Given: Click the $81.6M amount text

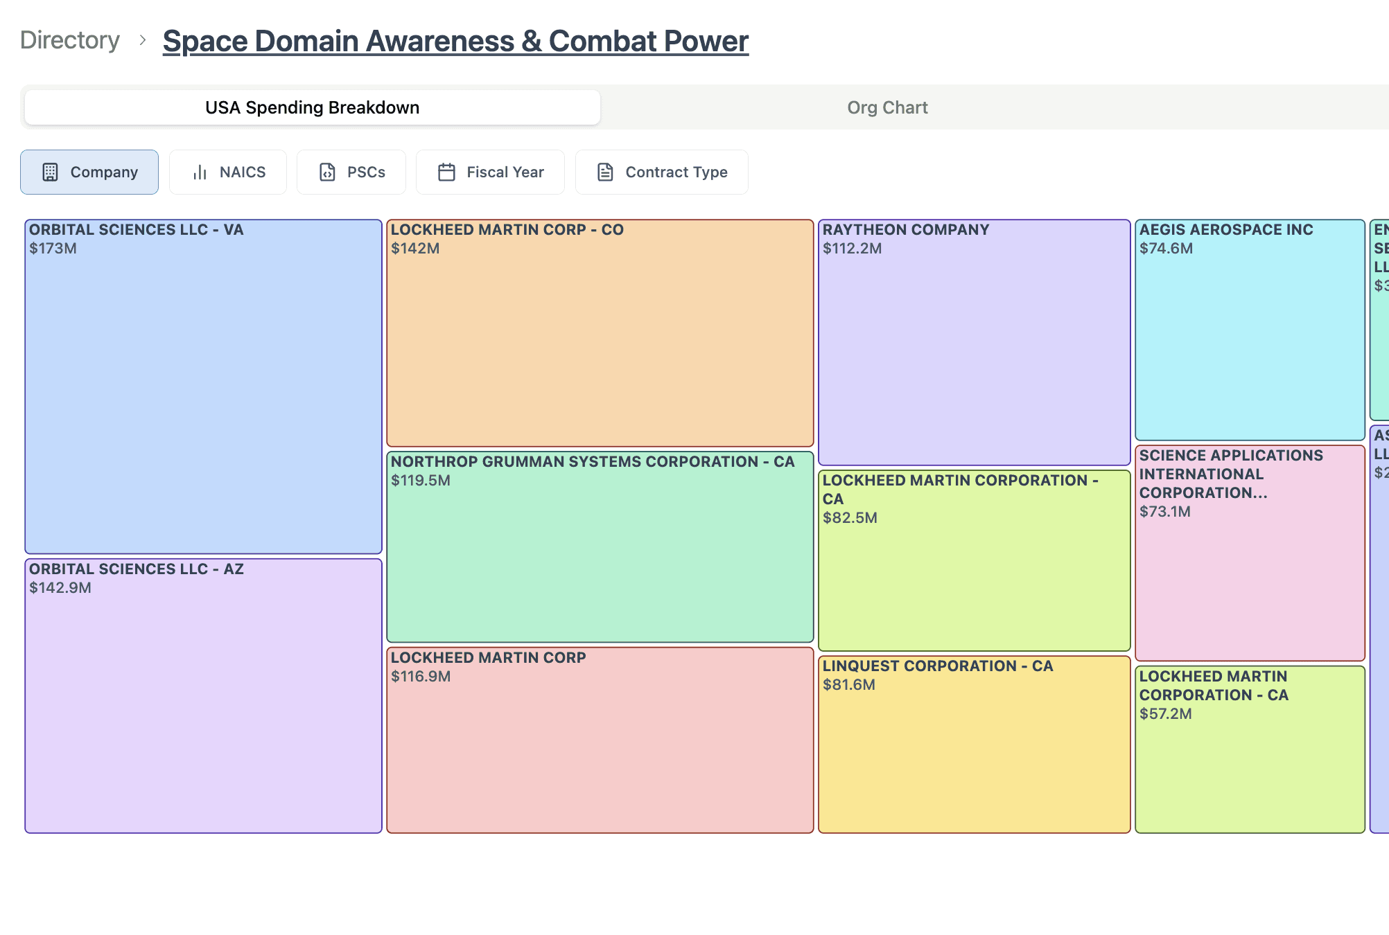Looking at the screenshot, I should [x=849, y=685].
